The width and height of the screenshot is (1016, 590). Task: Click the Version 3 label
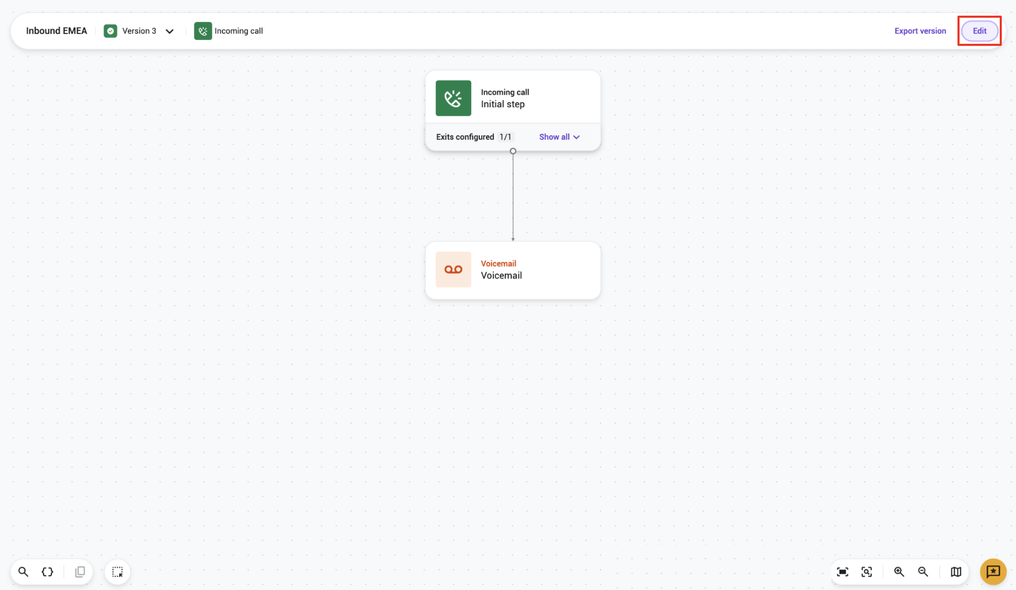(139, 31)
